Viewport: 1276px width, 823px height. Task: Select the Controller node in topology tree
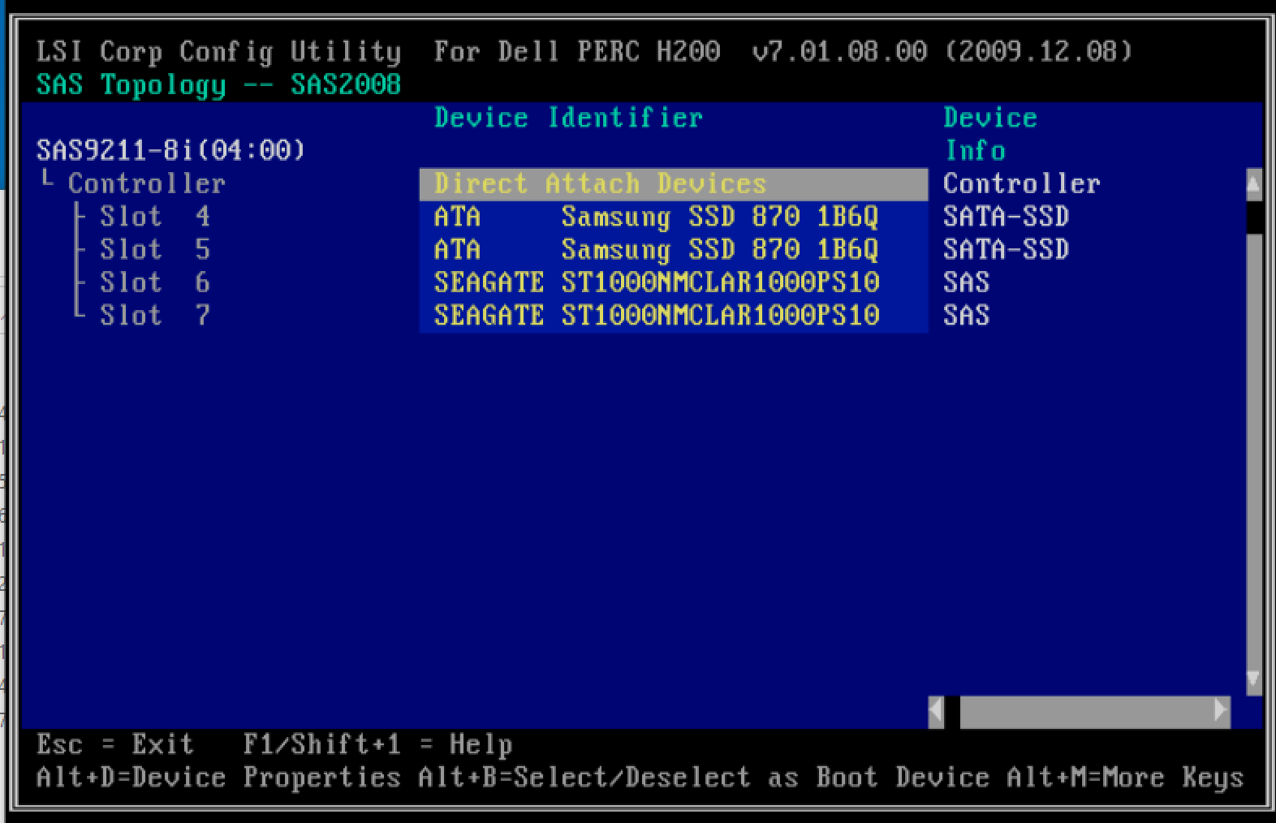146,183
